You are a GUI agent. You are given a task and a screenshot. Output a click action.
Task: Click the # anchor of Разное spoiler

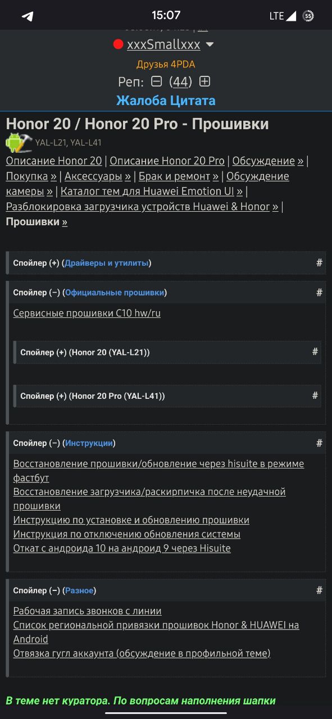click(x=319, y=590)
